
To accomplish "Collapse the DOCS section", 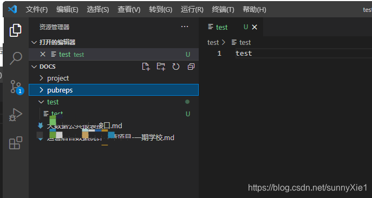I will (x=34, y=67).
